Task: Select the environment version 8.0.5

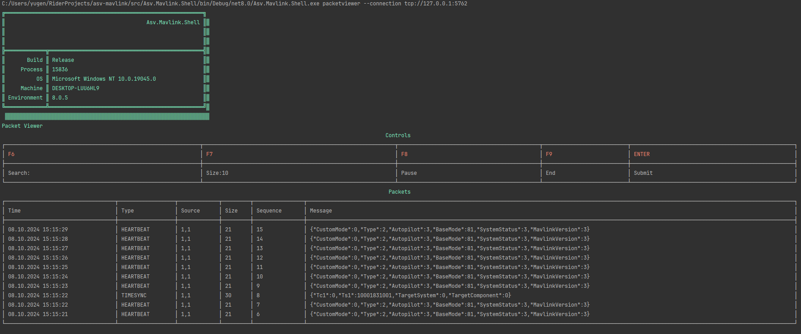Action: click(60, 98)
